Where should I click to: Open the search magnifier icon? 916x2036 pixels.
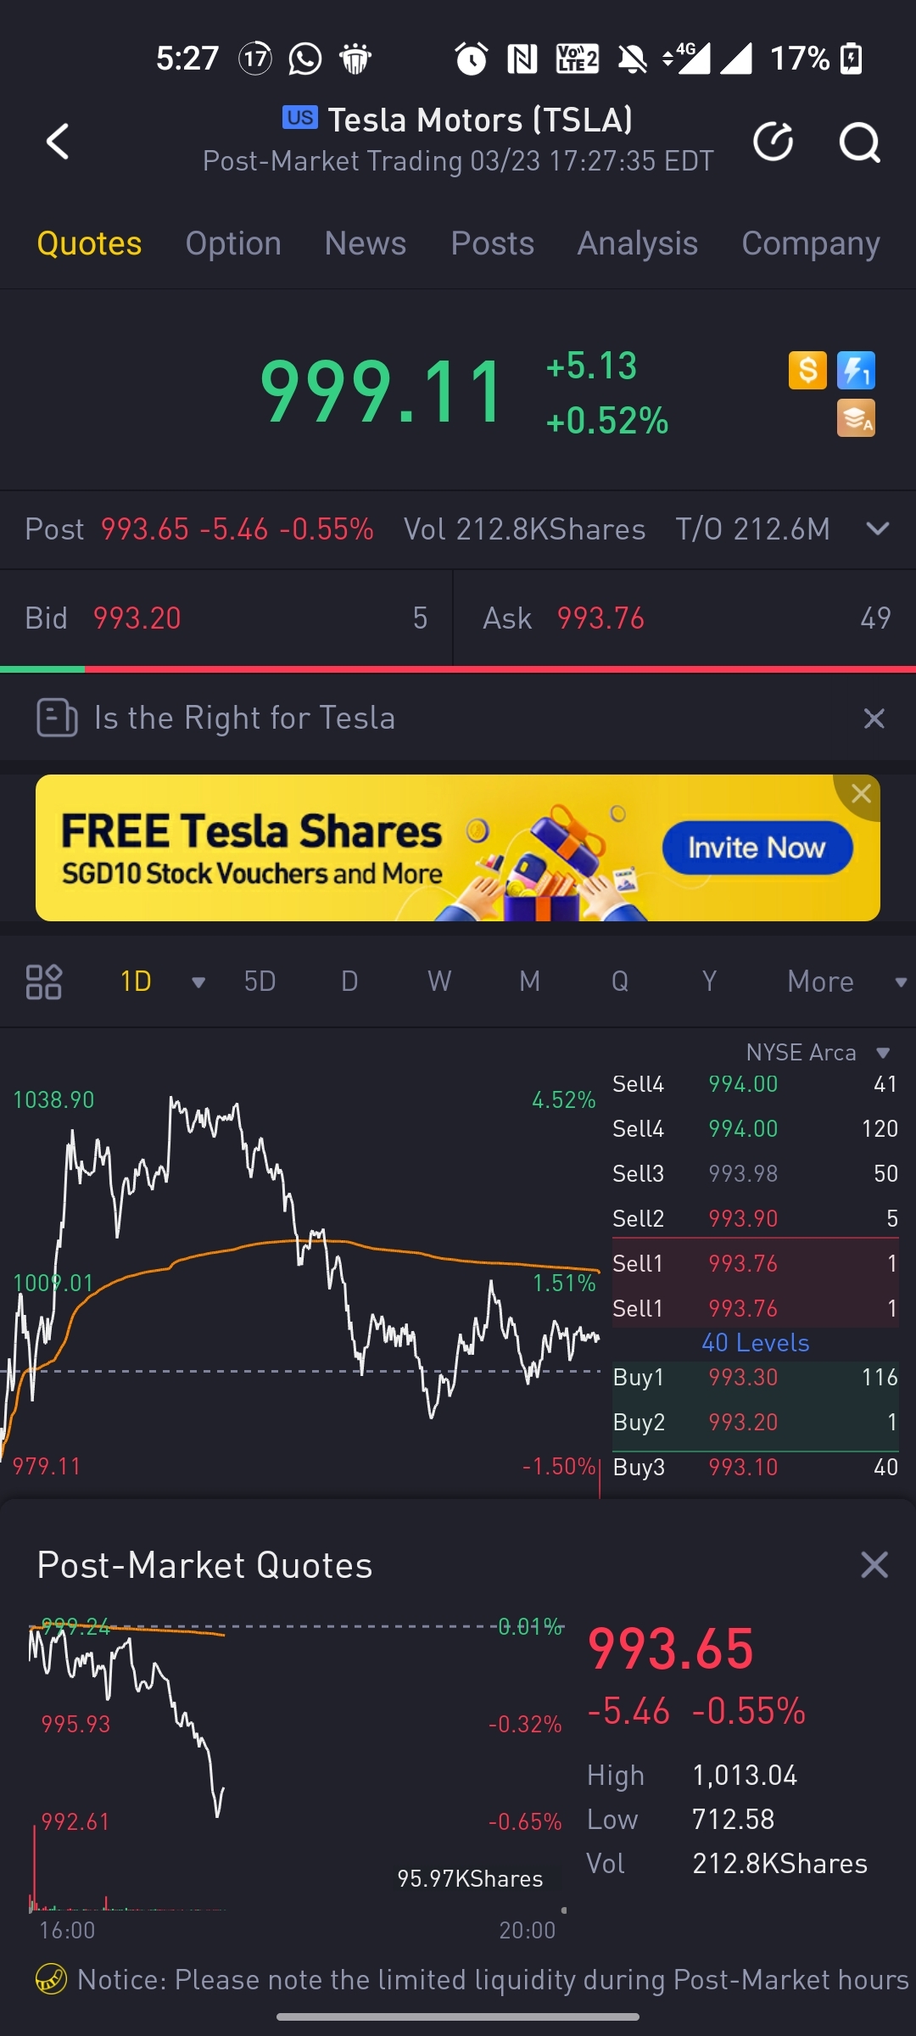[859, 142]
